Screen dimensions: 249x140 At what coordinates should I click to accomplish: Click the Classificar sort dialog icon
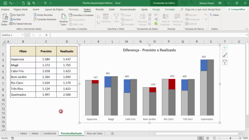coord(105,18)
